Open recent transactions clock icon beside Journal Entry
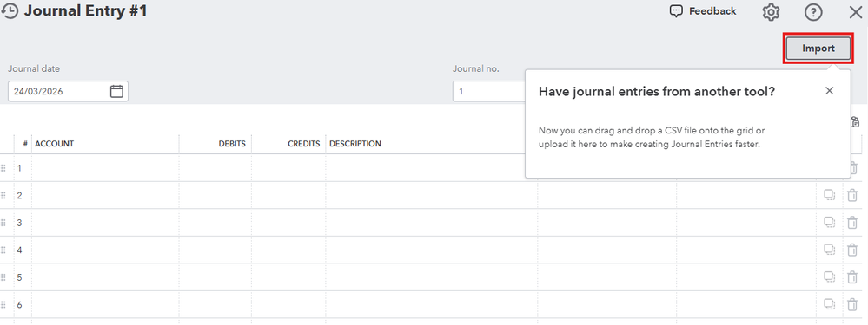Viewport: 868px width, 325px height. coord(10,11)
